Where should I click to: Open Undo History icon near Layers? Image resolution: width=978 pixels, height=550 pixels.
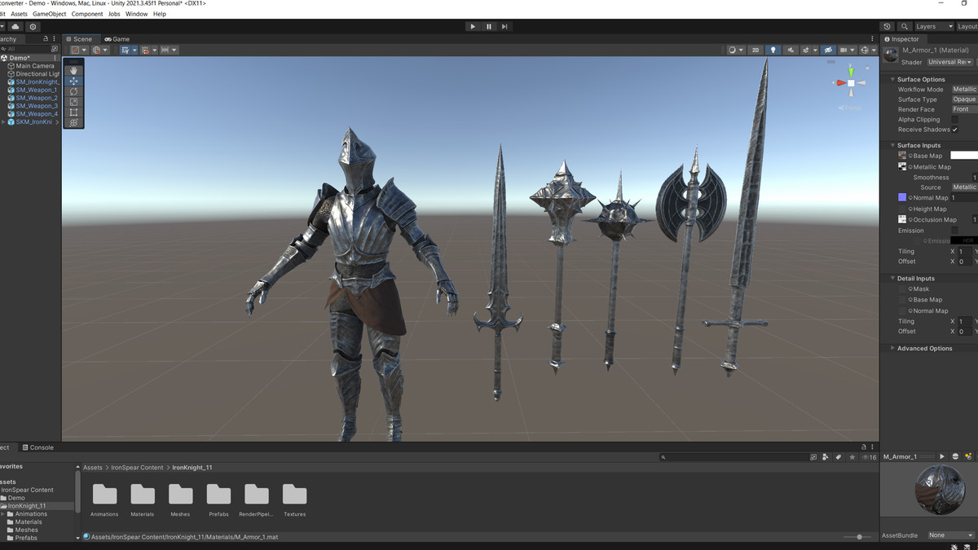click(888, 26)
